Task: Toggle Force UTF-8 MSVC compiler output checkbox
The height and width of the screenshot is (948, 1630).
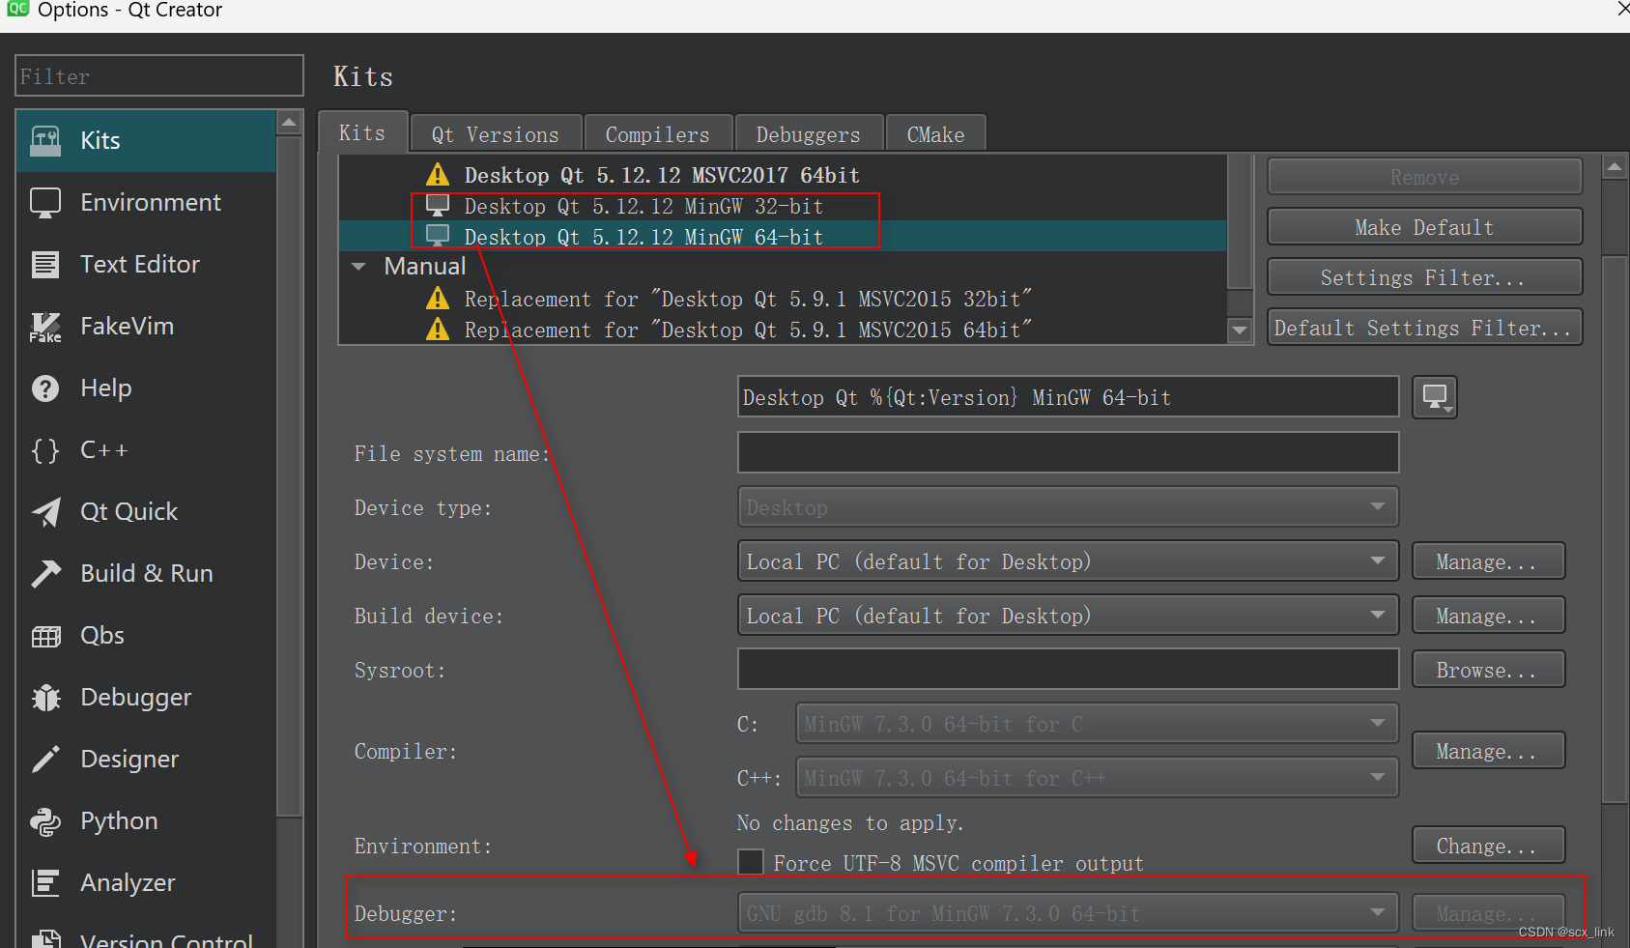Action: [x=751, y=862]
